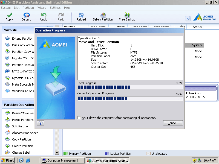Enable shut down after completing operations
Viewport: 219px width, 164px height.
tap(79, 118)
